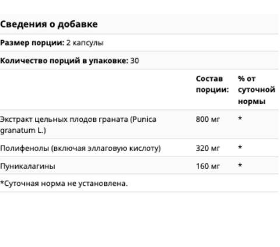Click the "Сведения о добавке" heading
Screen dimensions: 280x247
click(49, 24)
